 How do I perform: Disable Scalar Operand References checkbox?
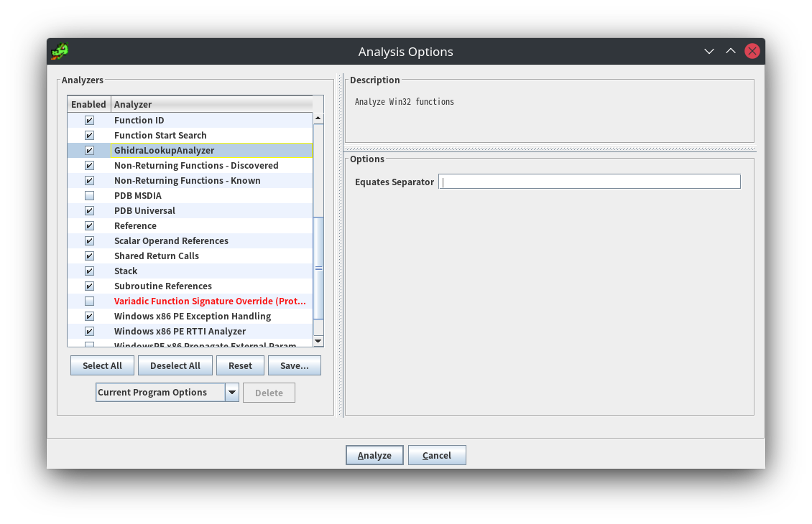point(90,240)
